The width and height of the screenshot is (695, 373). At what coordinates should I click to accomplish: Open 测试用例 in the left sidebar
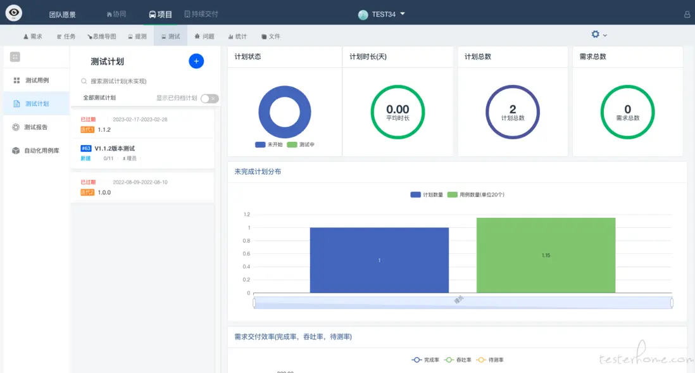pyautogui.click(x=37, y=80)
